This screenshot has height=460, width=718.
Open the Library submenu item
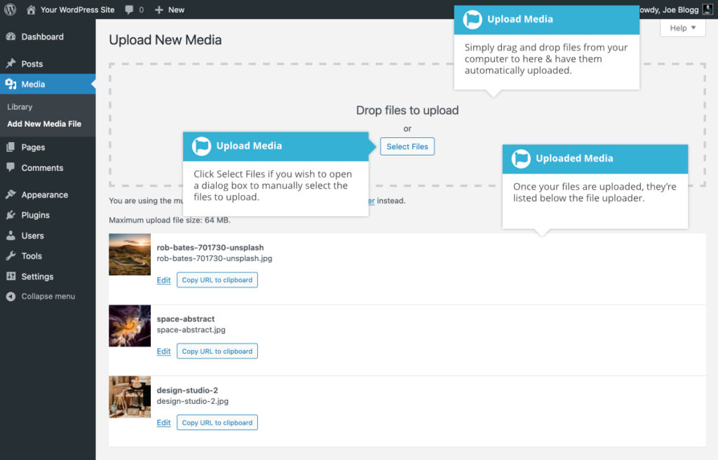[20, 107]
